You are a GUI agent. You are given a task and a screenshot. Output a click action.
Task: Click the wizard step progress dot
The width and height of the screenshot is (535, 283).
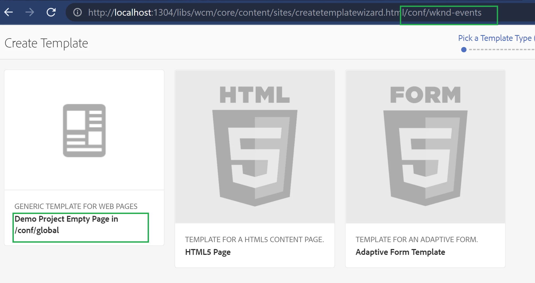pos(464,50)
